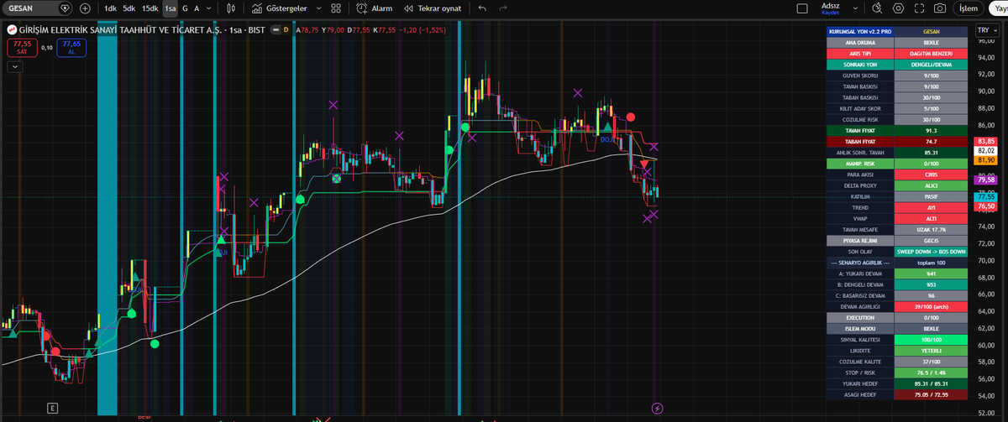Click the Adsız layout name Kaydet
Image resolution: width=1008 pixels, height=422 pixels.
(x=830, y=8)
